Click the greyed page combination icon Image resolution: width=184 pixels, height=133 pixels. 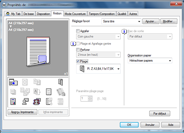(25, 82)
